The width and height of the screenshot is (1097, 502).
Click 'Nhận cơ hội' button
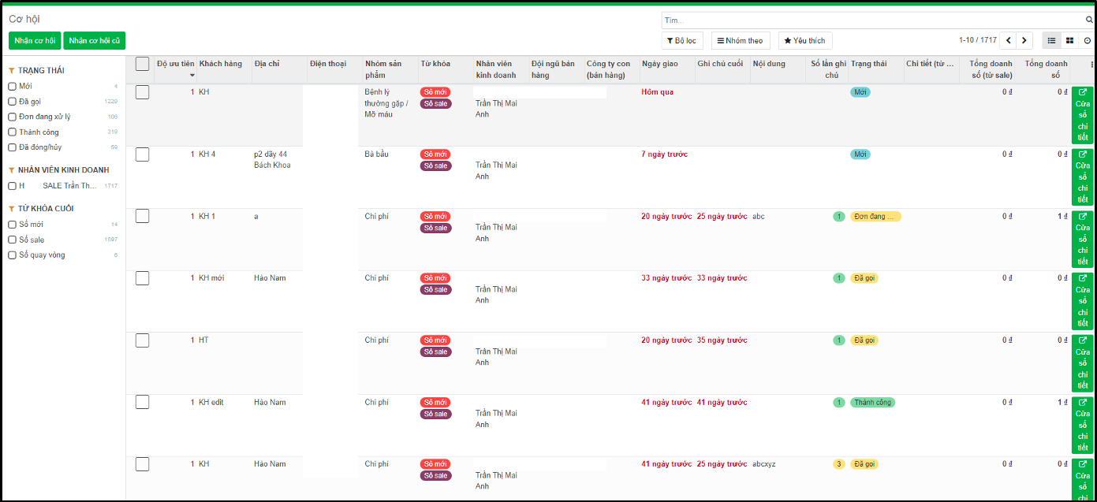coord(35,40)
